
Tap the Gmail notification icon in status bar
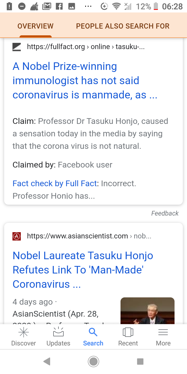click(46, 6)
